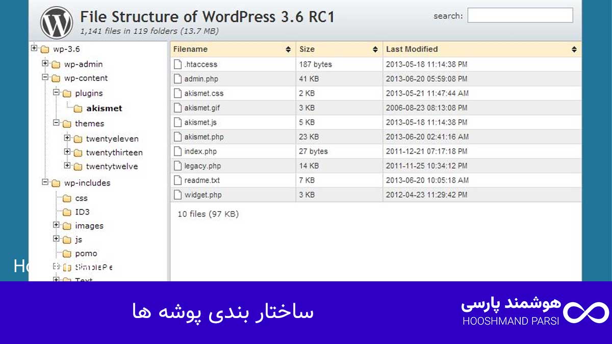Click the akismet.css file icon

(177, 93)
